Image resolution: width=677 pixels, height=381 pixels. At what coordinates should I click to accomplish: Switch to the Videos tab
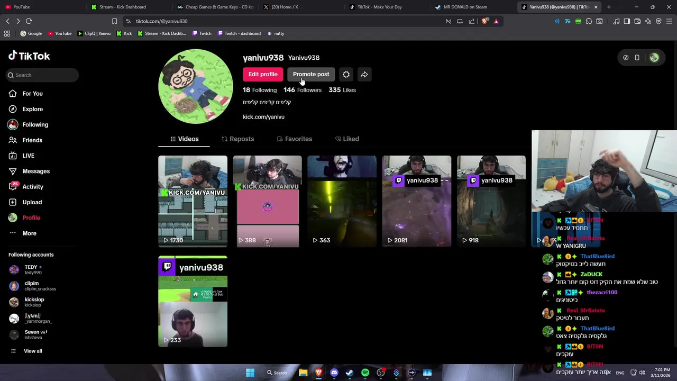pyautogui.click(x=184, y=139)
